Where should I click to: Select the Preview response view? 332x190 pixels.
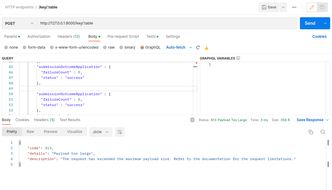[x=50, y=132]
